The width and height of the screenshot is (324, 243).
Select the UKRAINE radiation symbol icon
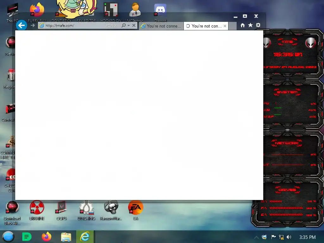click(x=37, y=210)
